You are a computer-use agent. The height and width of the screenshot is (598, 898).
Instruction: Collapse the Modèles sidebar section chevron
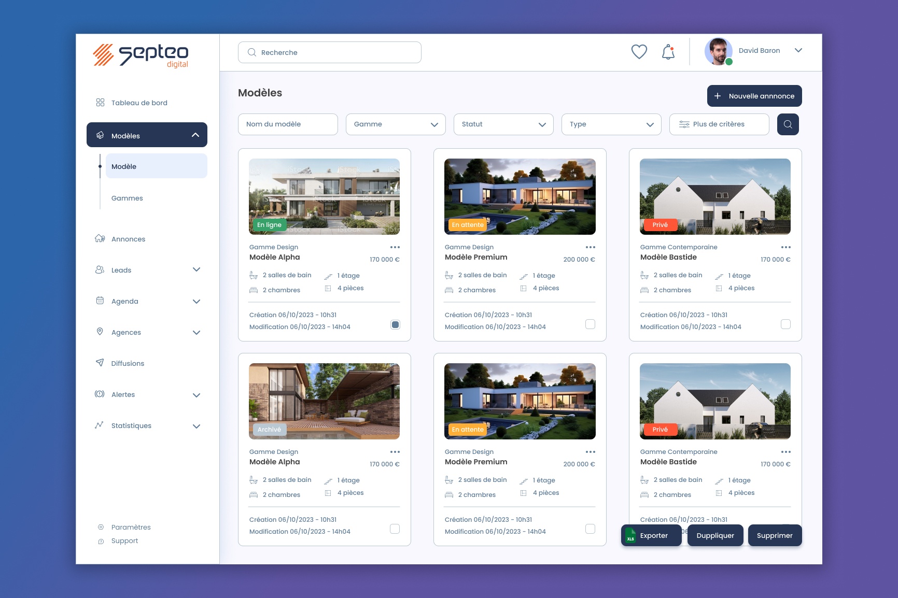point(195,135)
